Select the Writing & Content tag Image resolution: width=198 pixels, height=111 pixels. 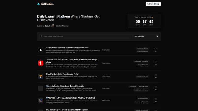(144, 87)
